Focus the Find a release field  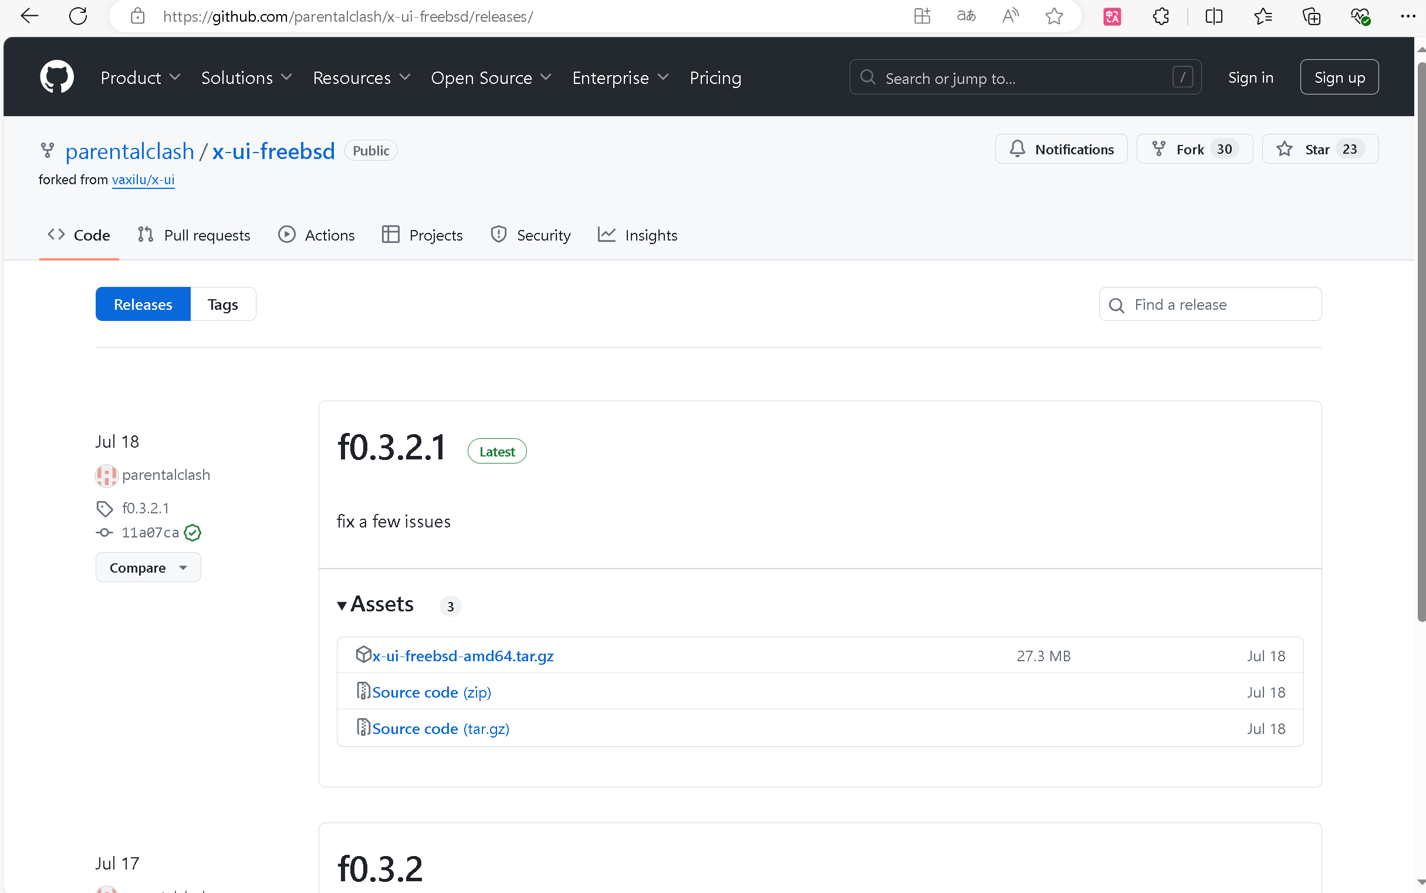(x=1210, y=304)
